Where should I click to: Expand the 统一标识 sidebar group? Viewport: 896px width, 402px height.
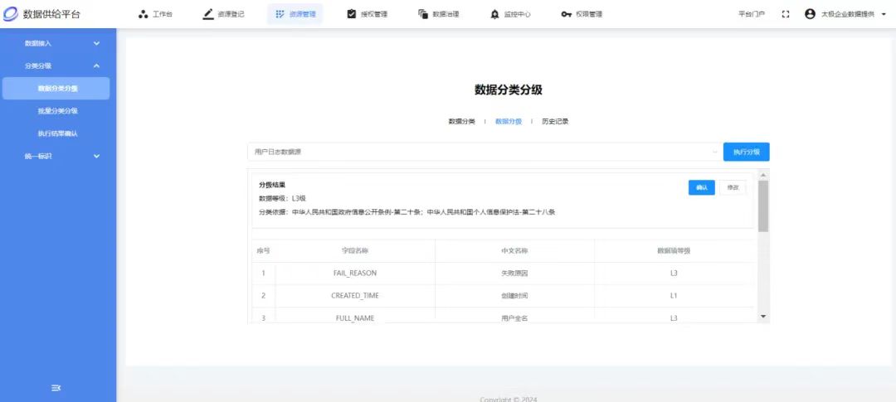pos(56,156)
